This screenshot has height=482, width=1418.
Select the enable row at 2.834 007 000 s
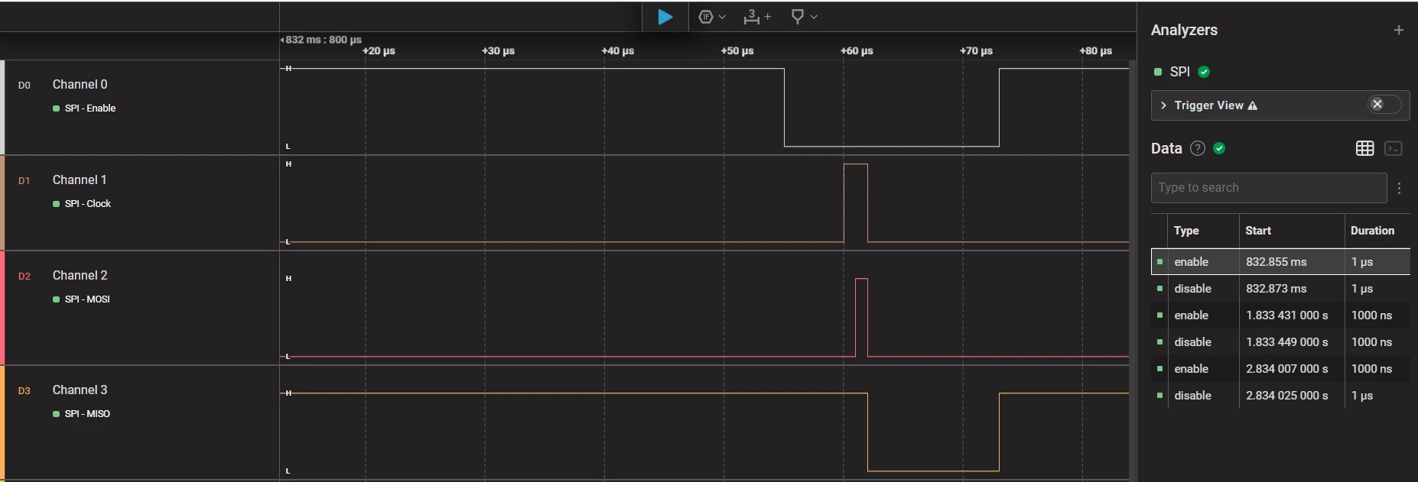[1280, 369]
